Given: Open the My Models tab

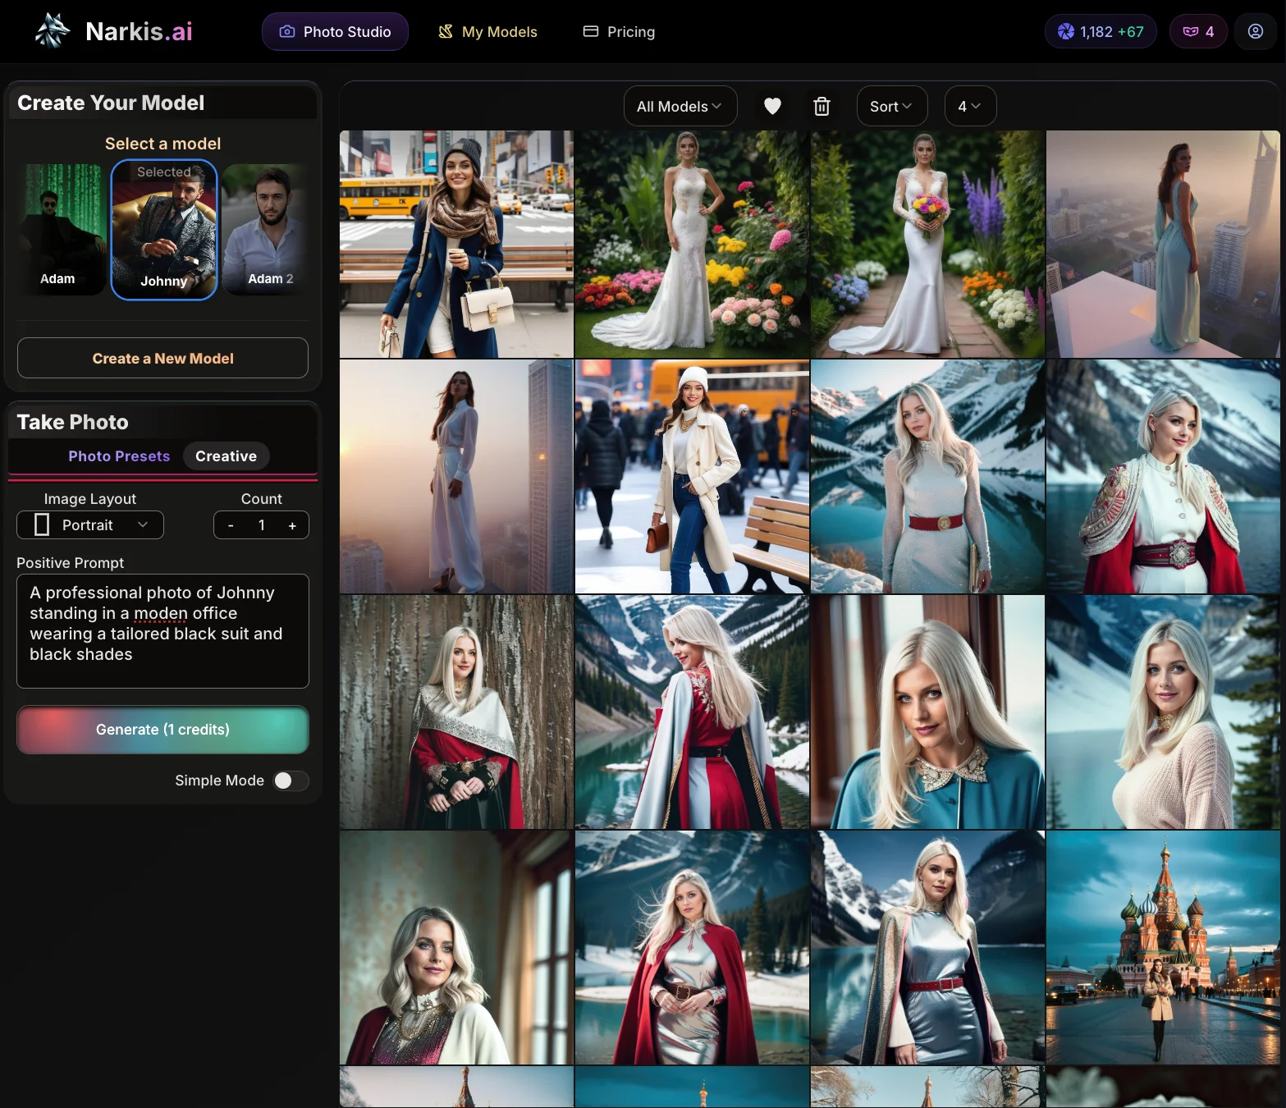Looking at the screenshot, I should pyautogui.click(x=487, y=32).
